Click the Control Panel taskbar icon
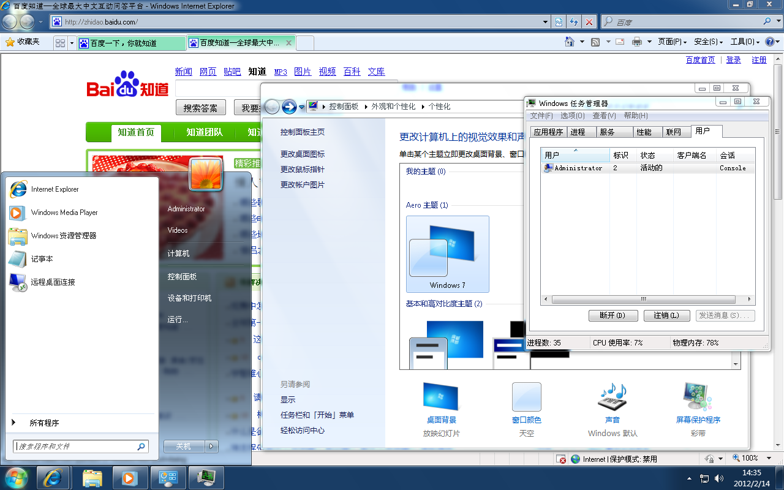 (x=168, y=478)
